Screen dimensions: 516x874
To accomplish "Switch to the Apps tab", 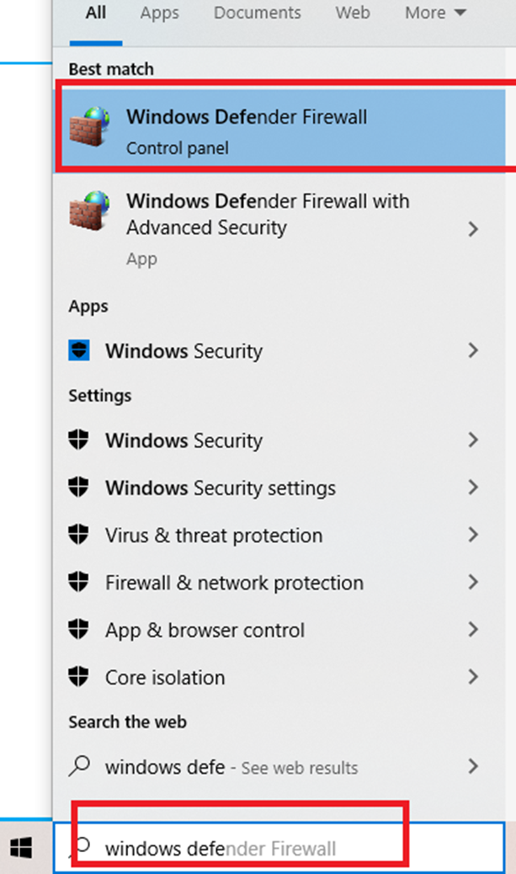I will [x=160, y=13].
